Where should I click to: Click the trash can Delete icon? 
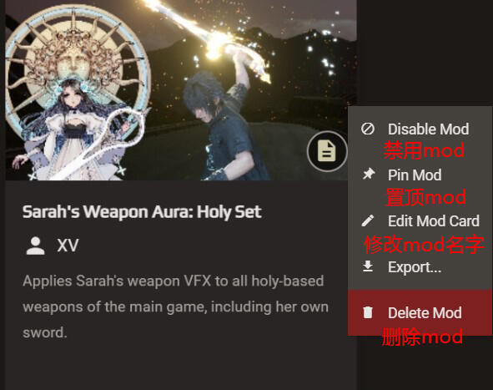point(368,312)
